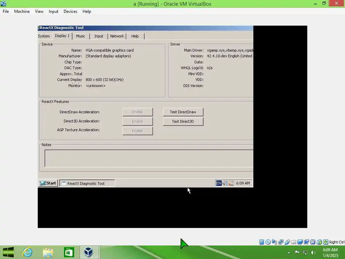Open the VirtualBox Help menu
The width and height of the screenshot is (345, 259).
[87, 11]
